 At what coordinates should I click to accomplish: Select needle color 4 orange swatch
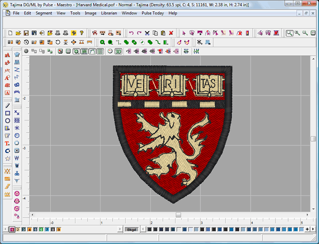click(x=29, y=230)
